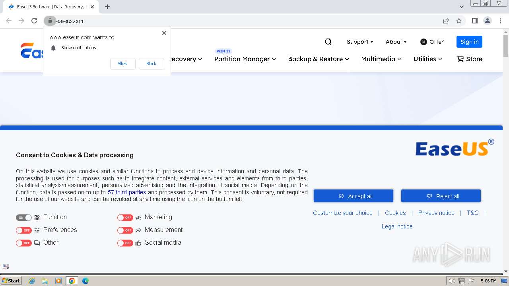Viewport: 509px width, 286px height.
Task: Share this page using the share icon
Action: pyautogui.click(x=446, y=21)
